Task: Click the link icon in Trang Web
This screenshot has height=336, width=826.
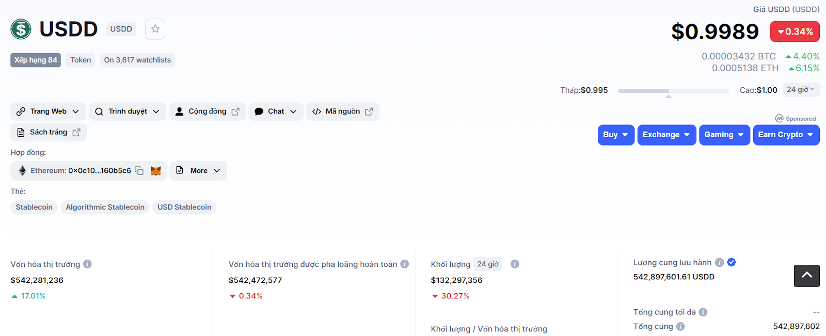Action: [x=21, y=111]
